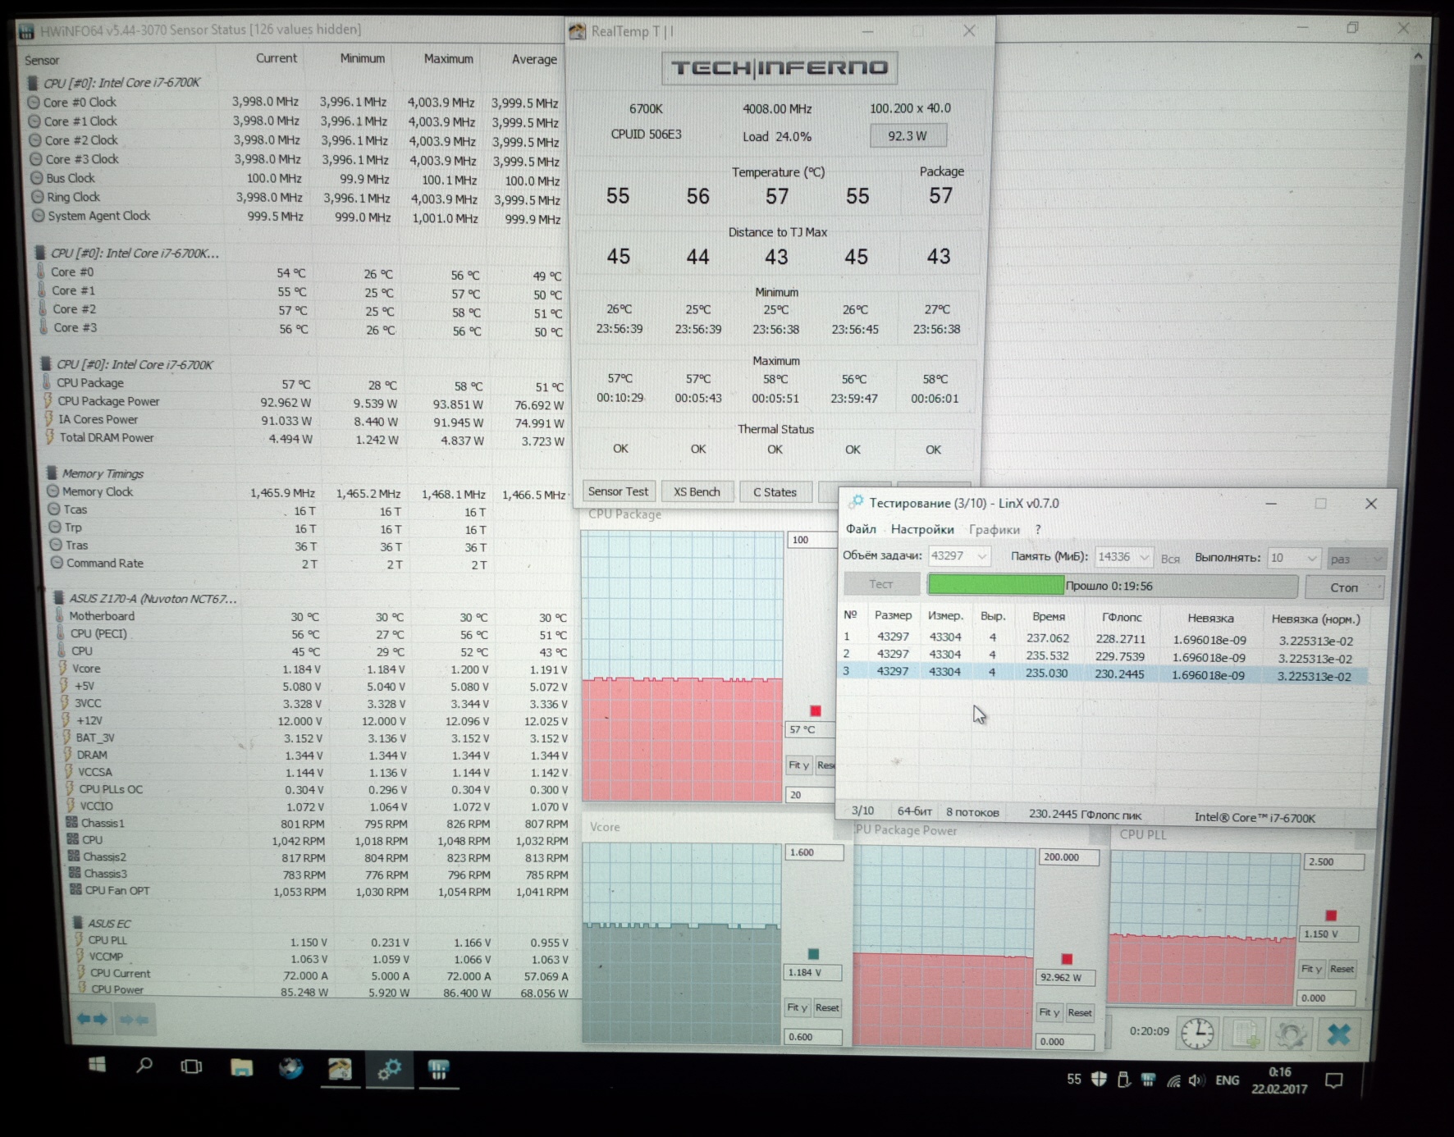Click the 200.000 maximum field in CPU Package Power graph

pyautogui.click(x=1068, y=857)
